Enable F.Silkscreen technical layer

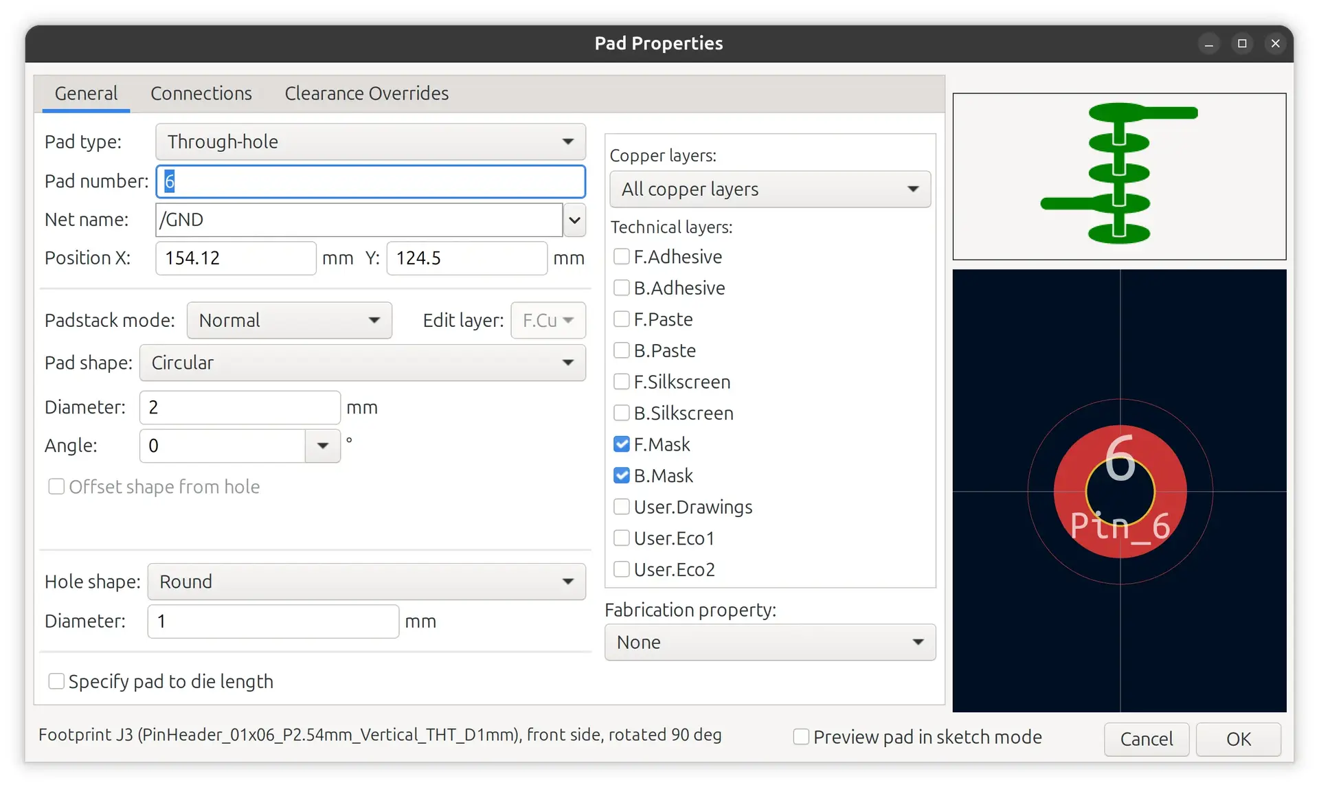622,382
